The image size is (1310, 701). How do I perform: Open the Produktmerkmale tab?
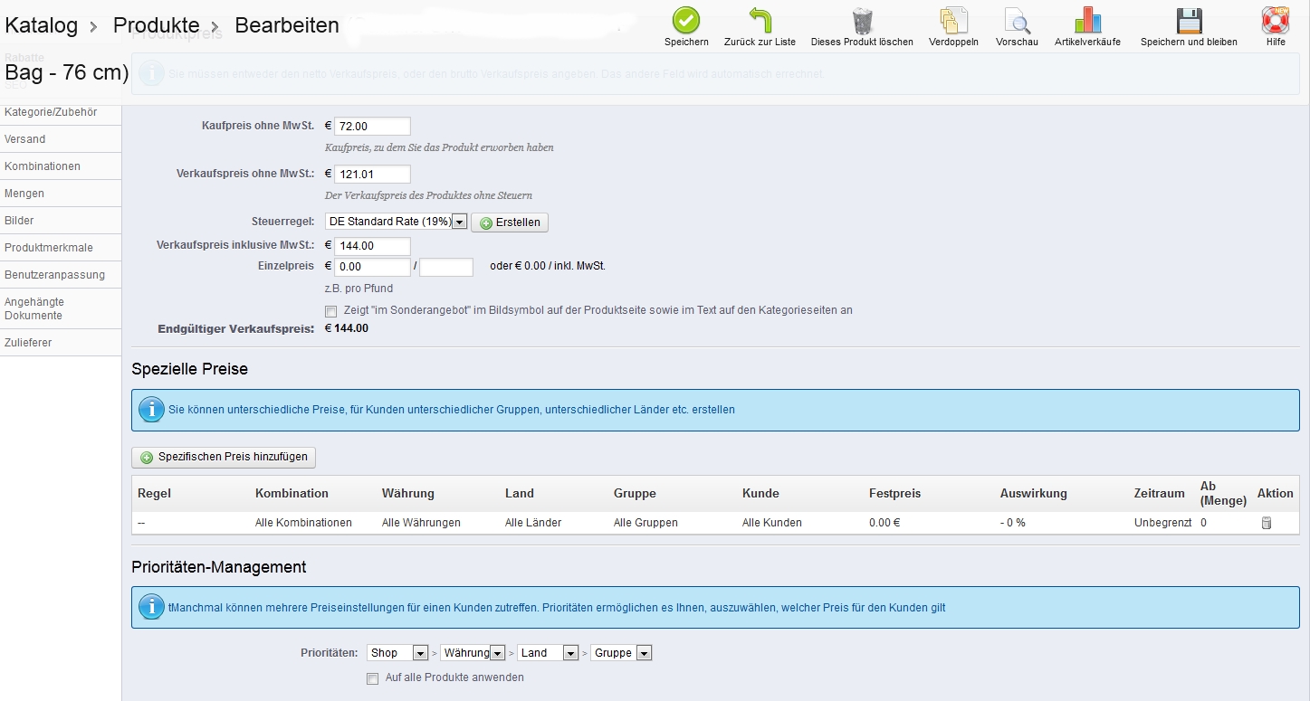(x=61, y=248)
